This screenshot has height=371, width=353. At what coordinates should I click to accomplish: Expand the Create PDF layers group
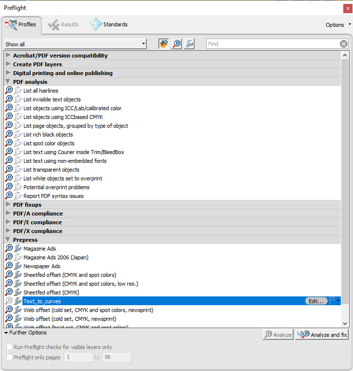point(8,64)
